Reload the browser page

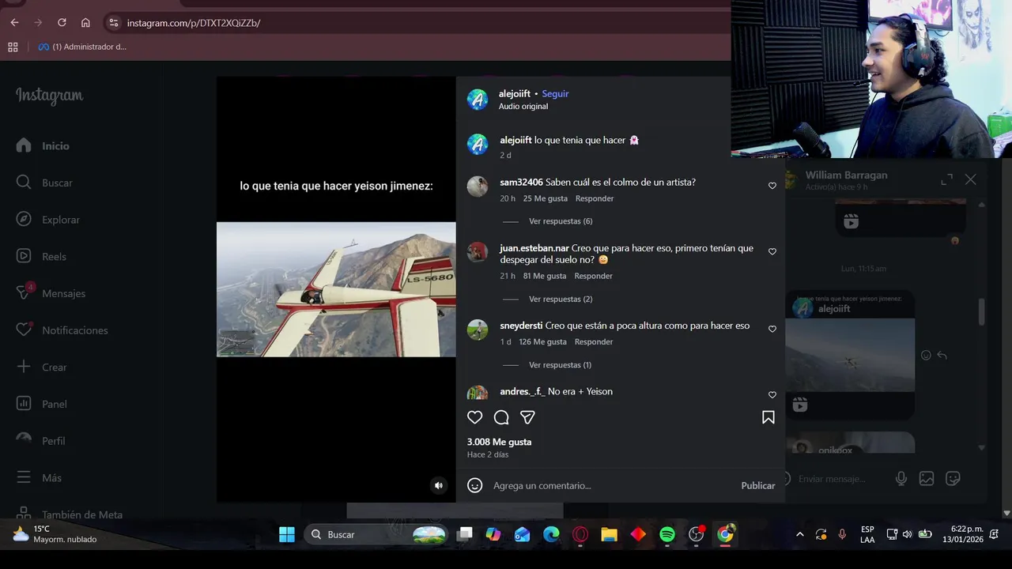pyautogui.click(x=62, y=23)
